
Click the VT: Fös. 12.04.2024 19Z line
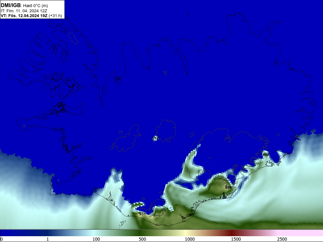point(24,16)
